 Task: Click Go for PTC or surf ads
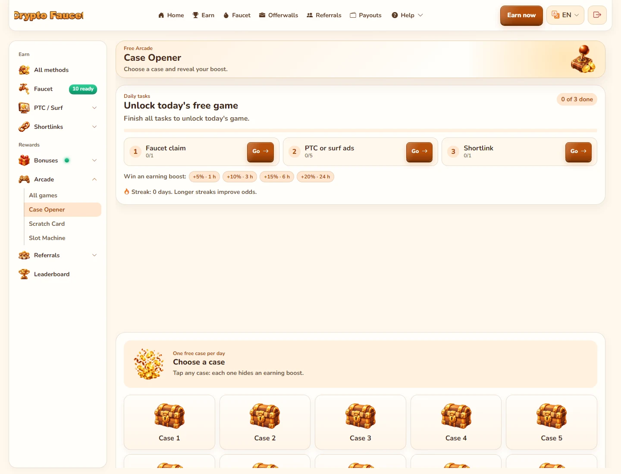click(x=419, y=152)
